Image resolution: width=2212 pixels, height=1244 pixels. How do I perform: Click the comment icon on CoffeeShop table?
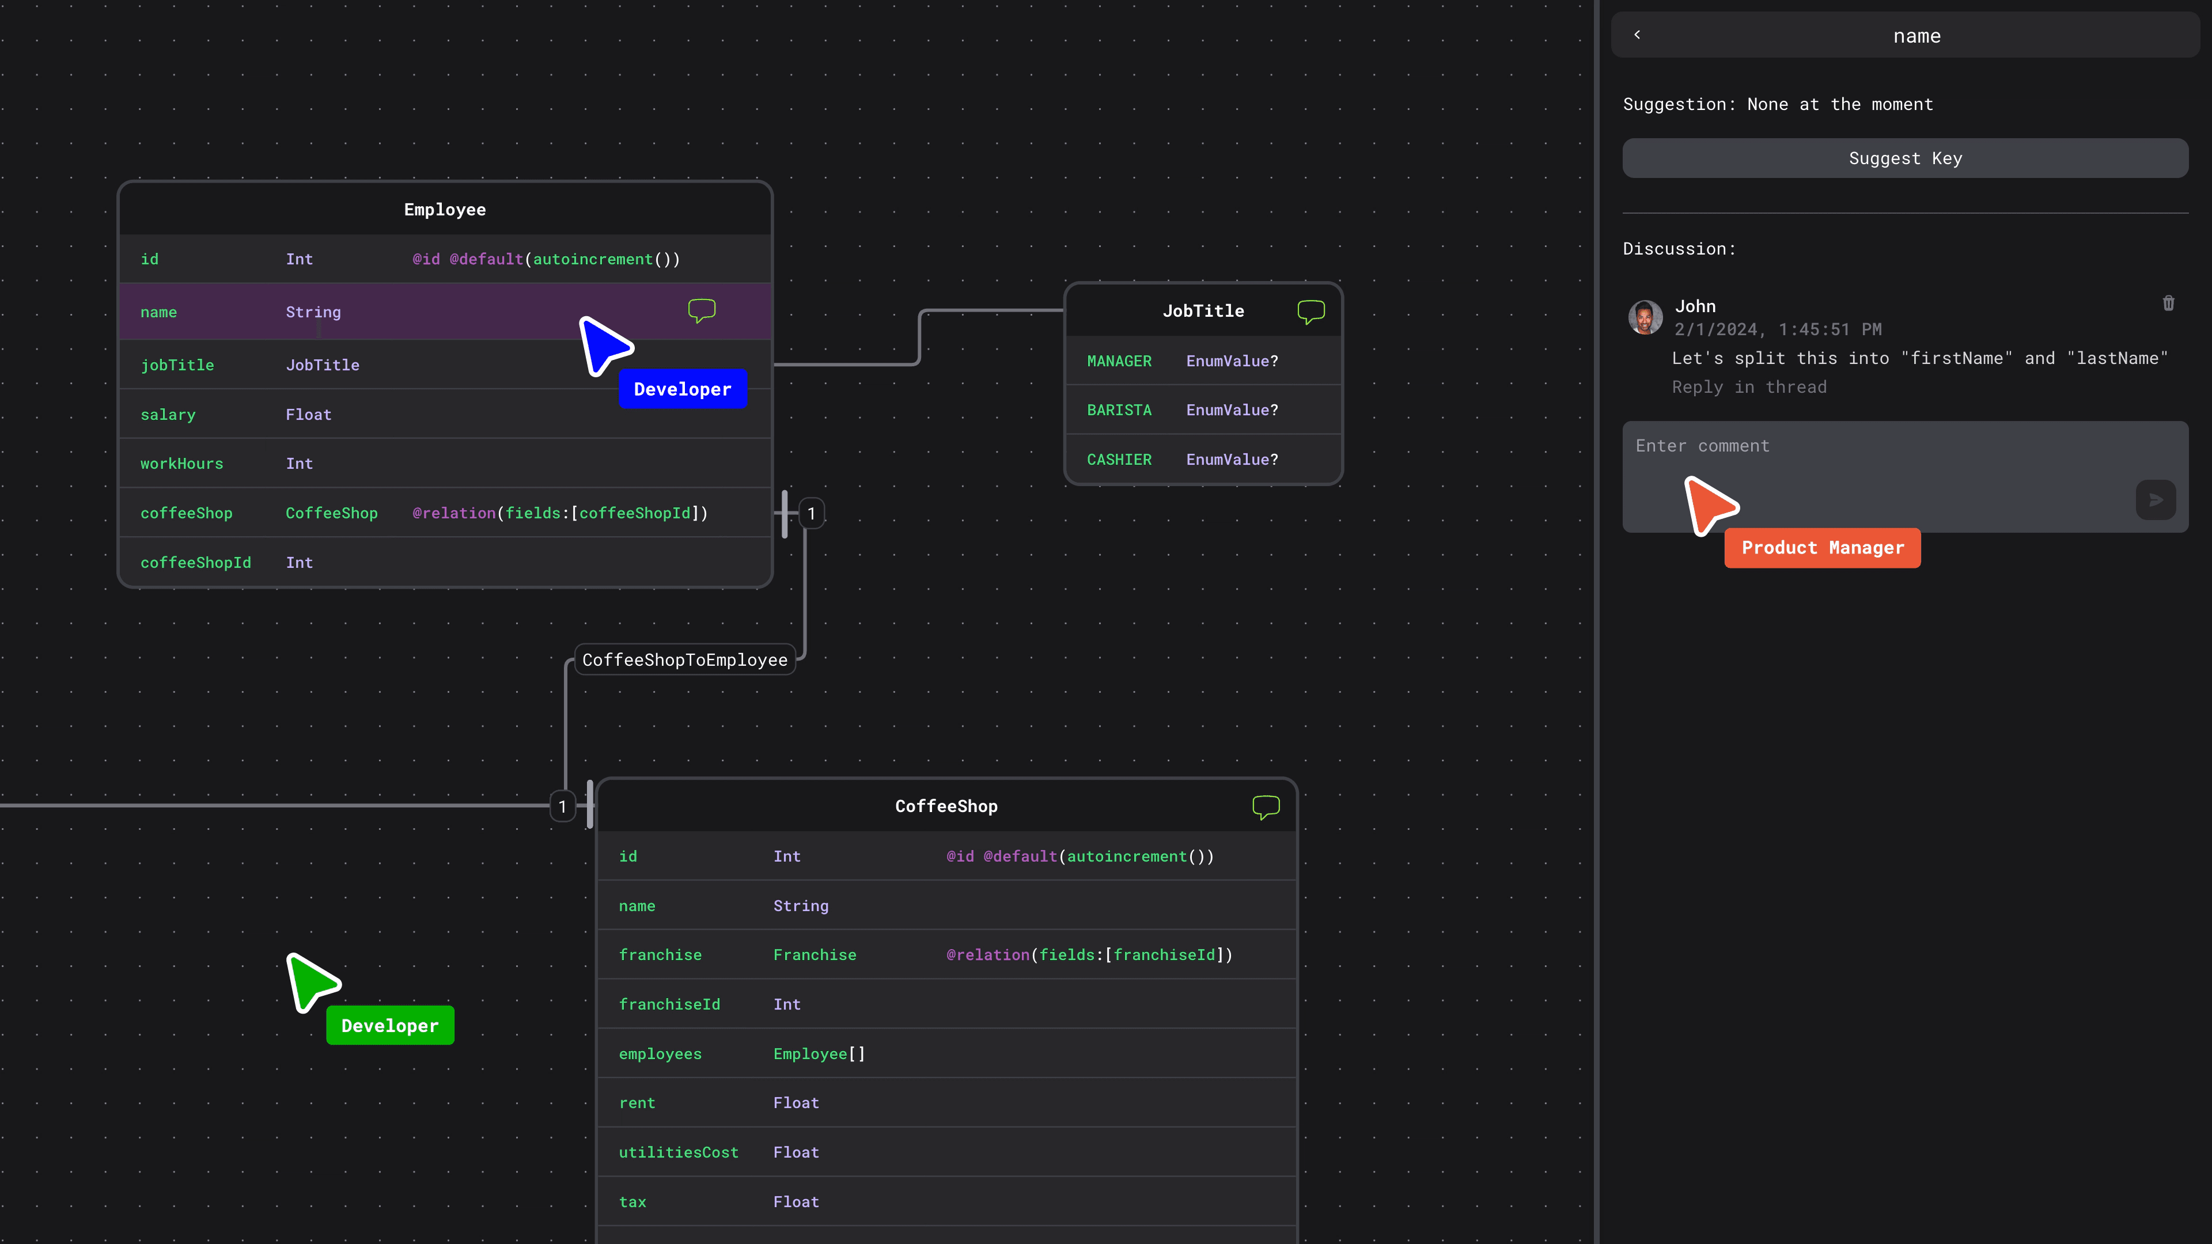point(1266,805)
